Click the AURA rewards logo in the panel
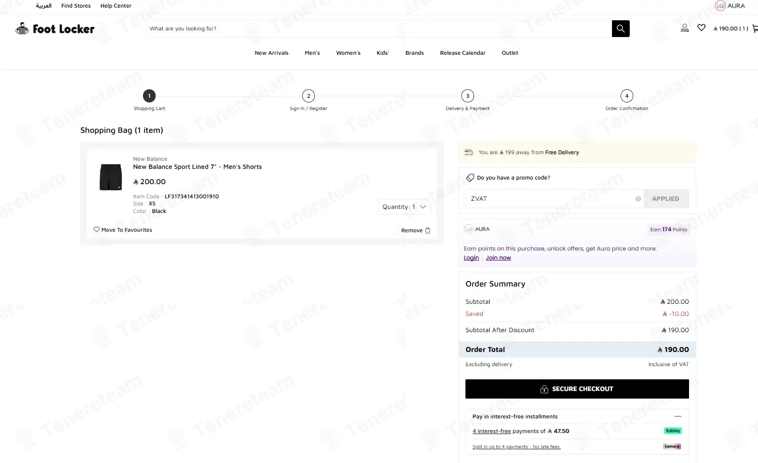Viewport: 758px width, 463px height. (477, 229)
